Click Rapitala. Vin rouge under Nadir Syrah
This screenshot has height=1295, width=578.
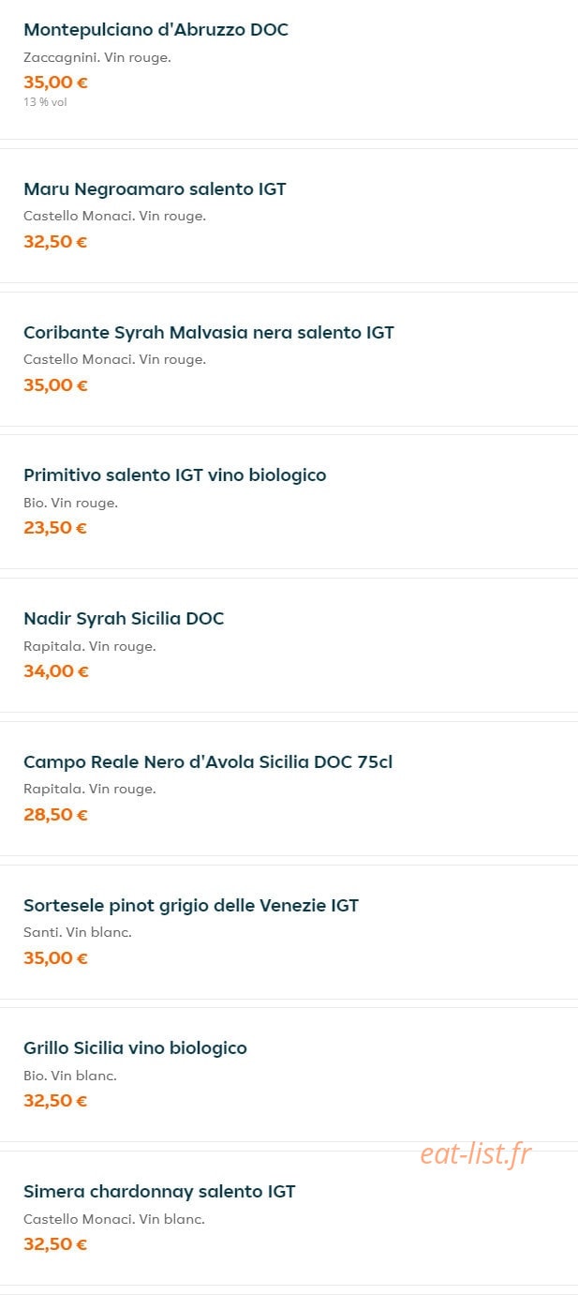point(90,647)
